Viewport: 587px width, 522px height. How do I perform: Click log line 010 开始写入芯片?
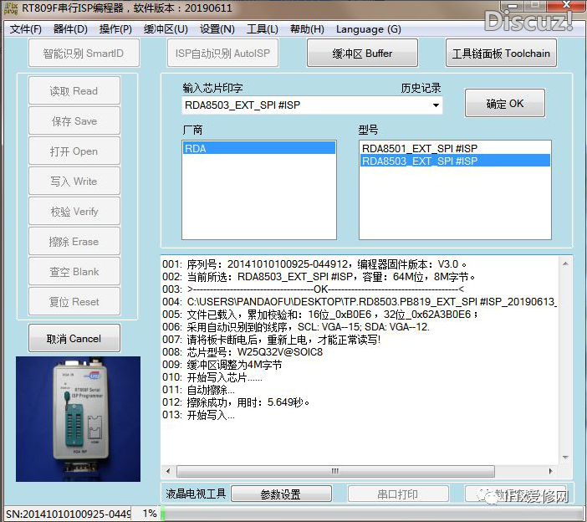[212, 377]
